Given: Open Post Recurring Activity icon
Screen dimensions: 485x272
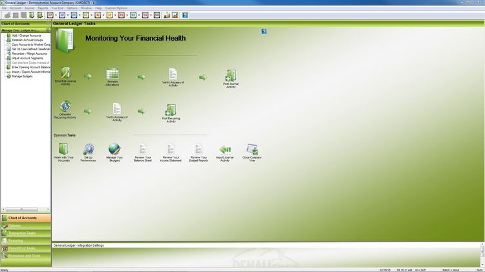Looking at the screenshot, I should [170, 110].
